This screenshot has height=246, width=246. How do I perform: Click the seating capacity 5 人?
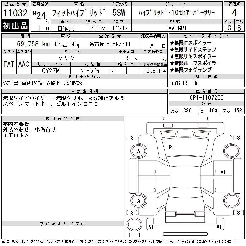coord(132,58)
